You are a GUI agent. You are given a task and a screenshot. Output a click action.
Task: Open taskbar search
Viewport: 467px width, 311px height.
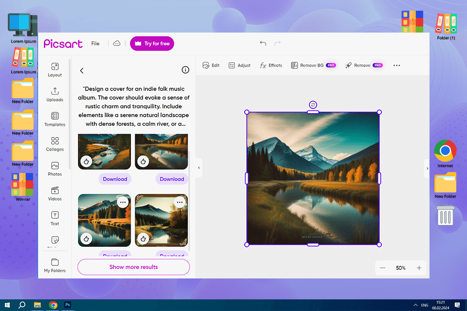(22, 305)
